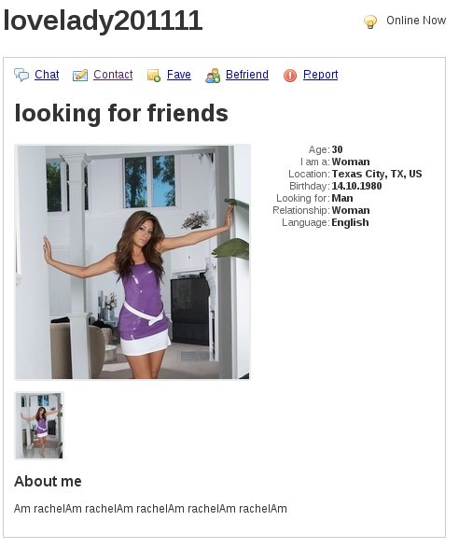Screen dimensions: 459x549
Task: Click the 'About me' heading
Action: click(48, 482)
